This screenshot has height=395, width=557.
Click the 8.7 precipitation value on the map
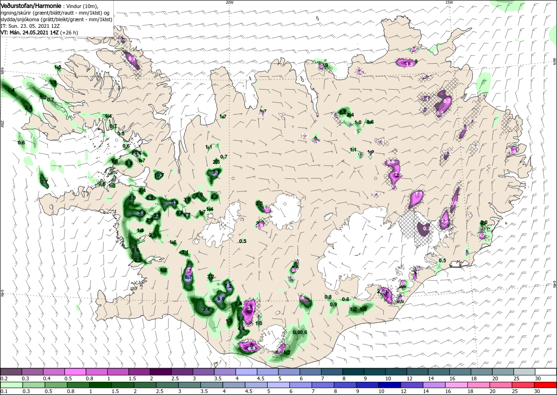pyautogui.click(x=189, y=277)
